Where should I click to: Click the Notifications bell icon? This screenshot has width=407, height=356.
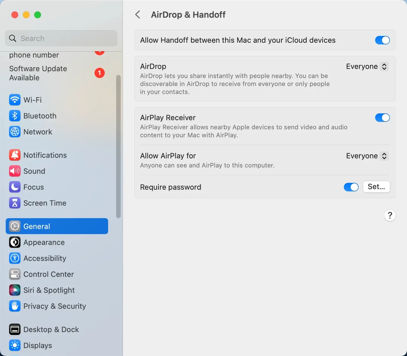click(15, 155)
